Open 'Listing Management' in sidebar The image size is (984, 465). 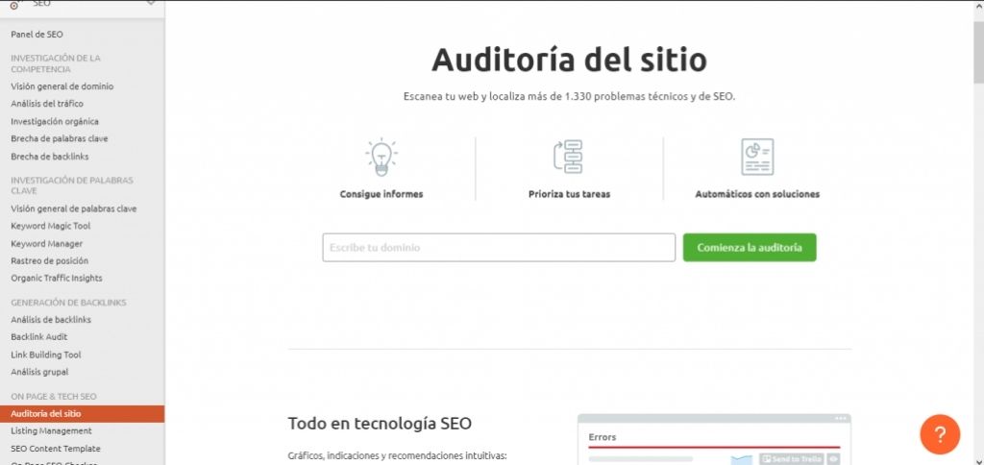coord(52,431)
